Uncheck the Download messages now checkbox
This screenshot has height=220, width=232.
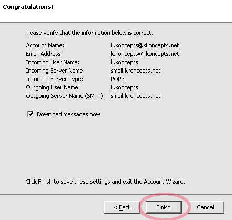[x=31, y=114]
